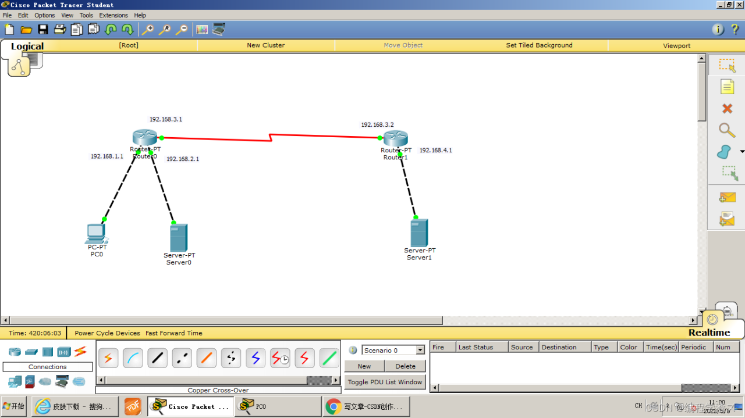Zoom out with the minus magnifier

point(182,29)
